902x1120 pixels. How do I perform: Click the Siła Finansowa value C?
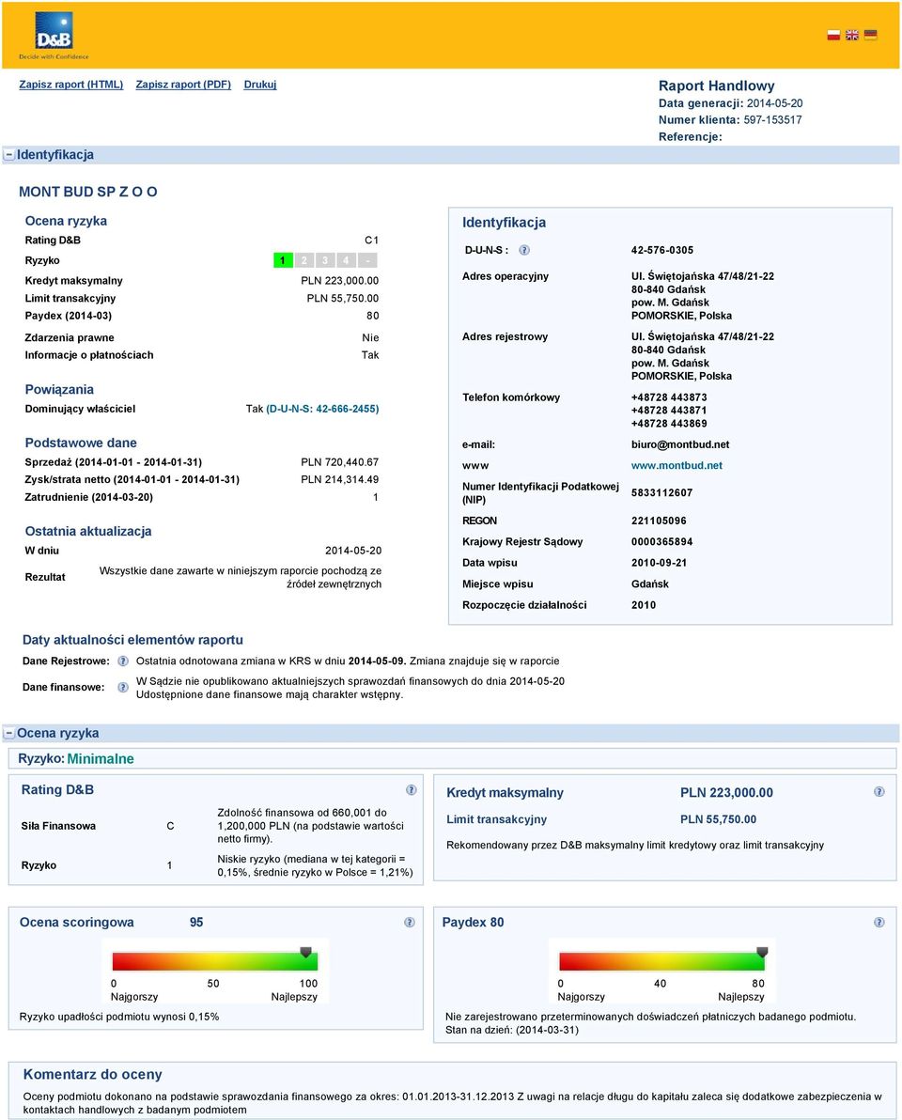click(170, 827)
